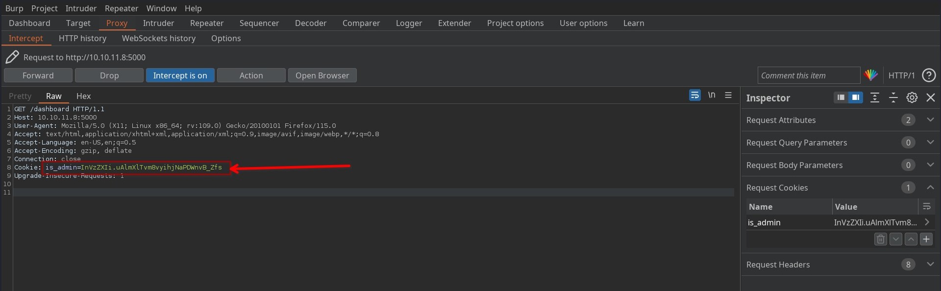Expand Request Headers section
Image resolution: width=941 pixels, height=291 pixels.
[931, 265]
